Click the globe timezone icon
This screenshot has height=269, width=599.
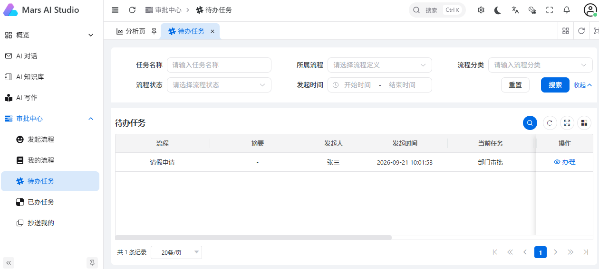click(x=532, y=10)
